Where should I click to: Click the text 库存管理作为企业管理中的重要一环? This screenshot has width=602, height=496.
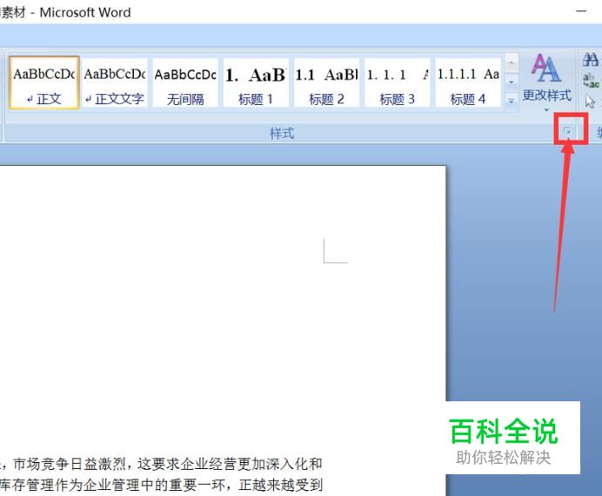[111, 485]
